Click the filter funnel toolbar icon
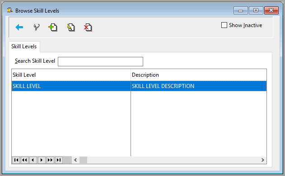Viewport: 285px width, 176px height. tap(37, 27)
